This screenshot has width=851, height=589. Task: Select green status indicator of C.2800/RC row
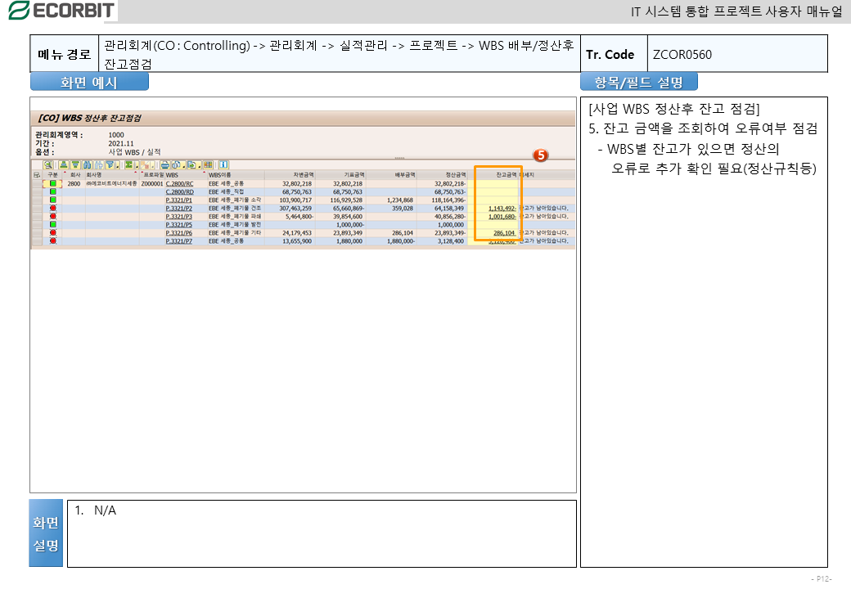(53, 184)
